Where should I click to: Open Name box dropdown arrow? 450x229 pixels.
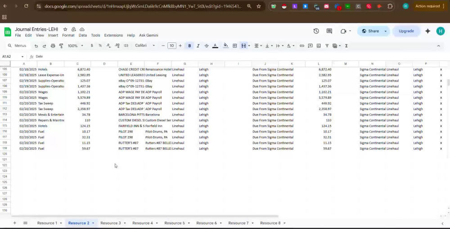pos(22,57)
